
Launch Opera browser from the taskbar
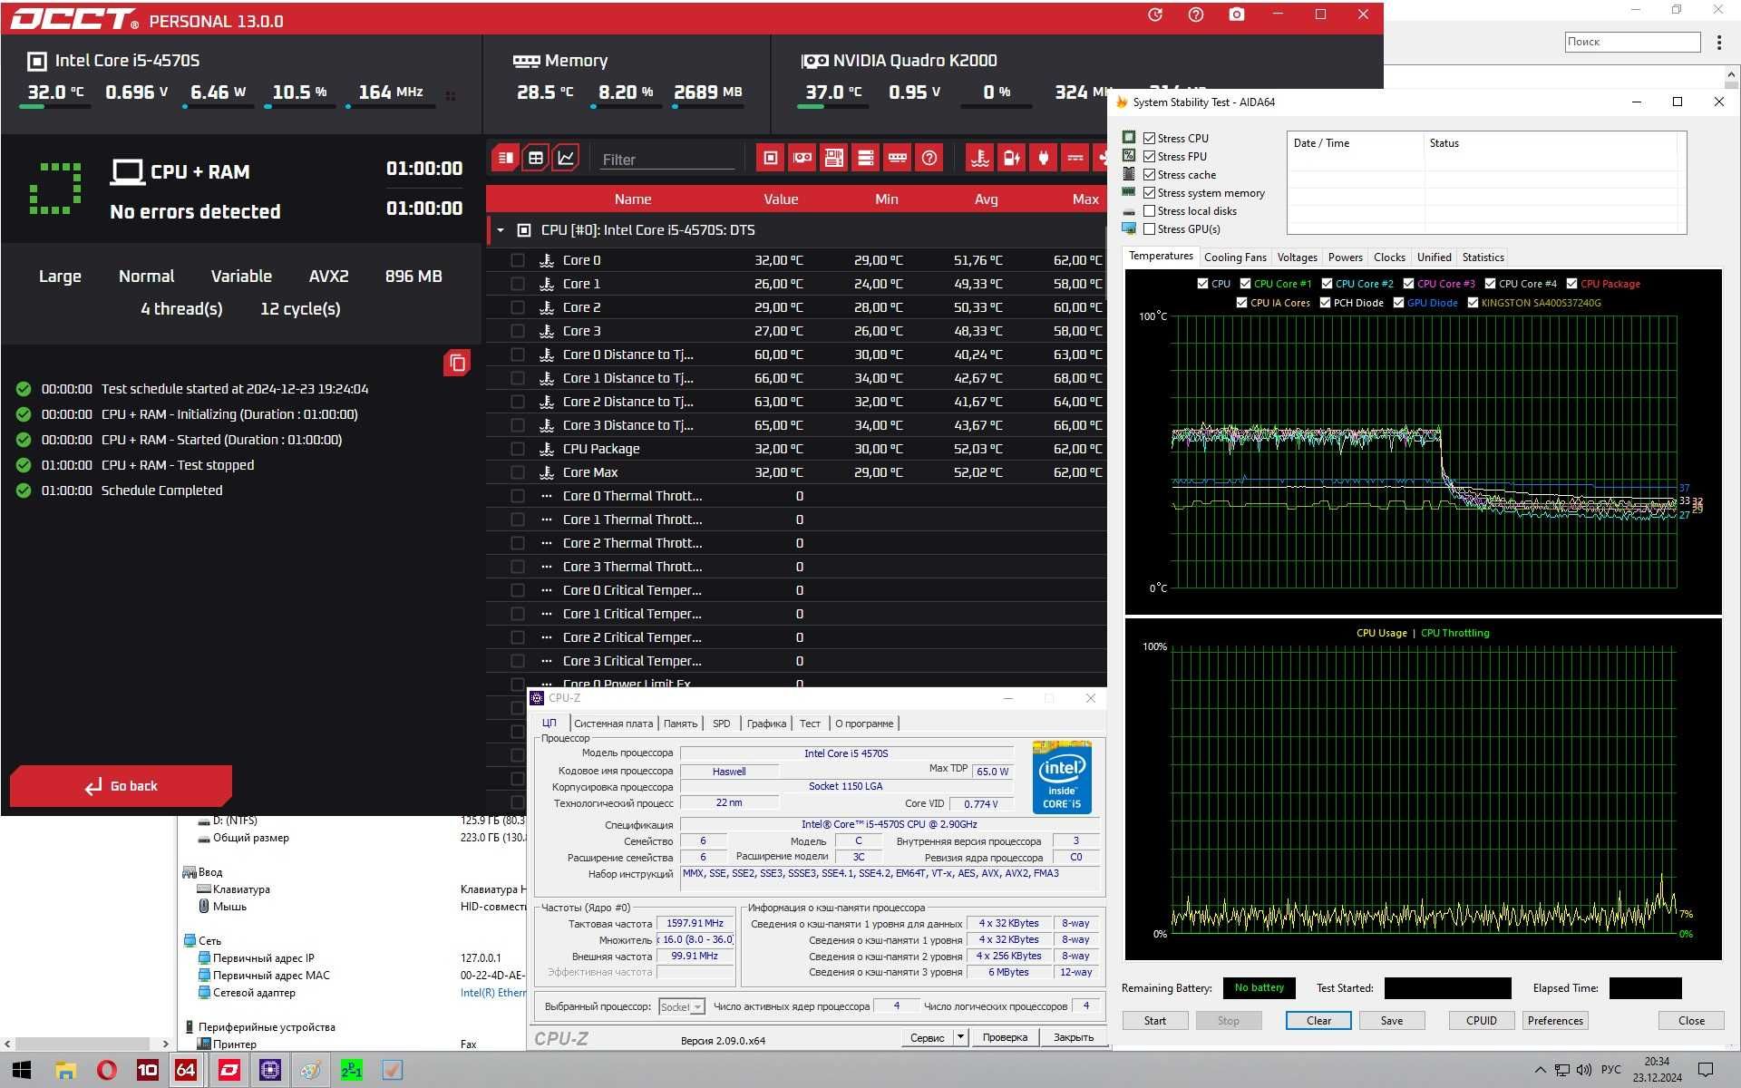point(107,1070)
